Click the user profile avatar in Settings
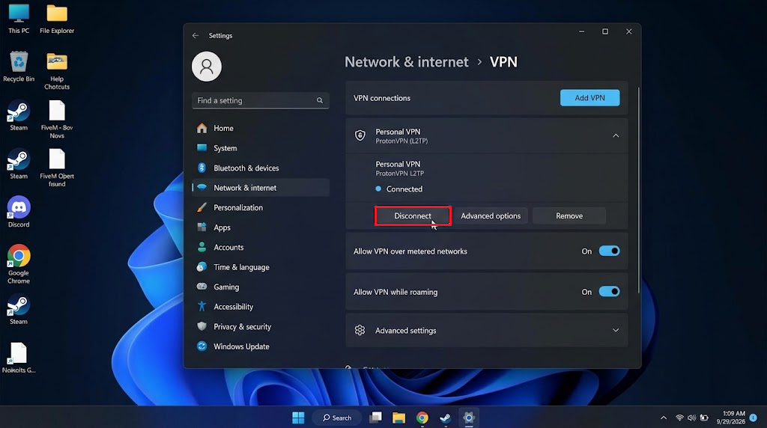This screenshot has height=428, width=767. point(207,67)
